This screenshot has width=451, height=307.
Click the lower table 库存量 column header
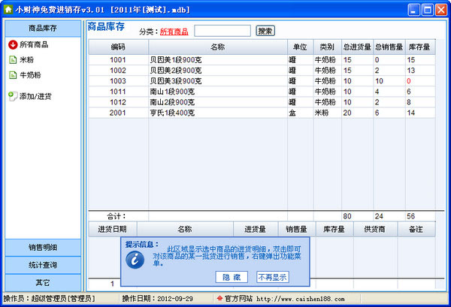pos(334,229)
